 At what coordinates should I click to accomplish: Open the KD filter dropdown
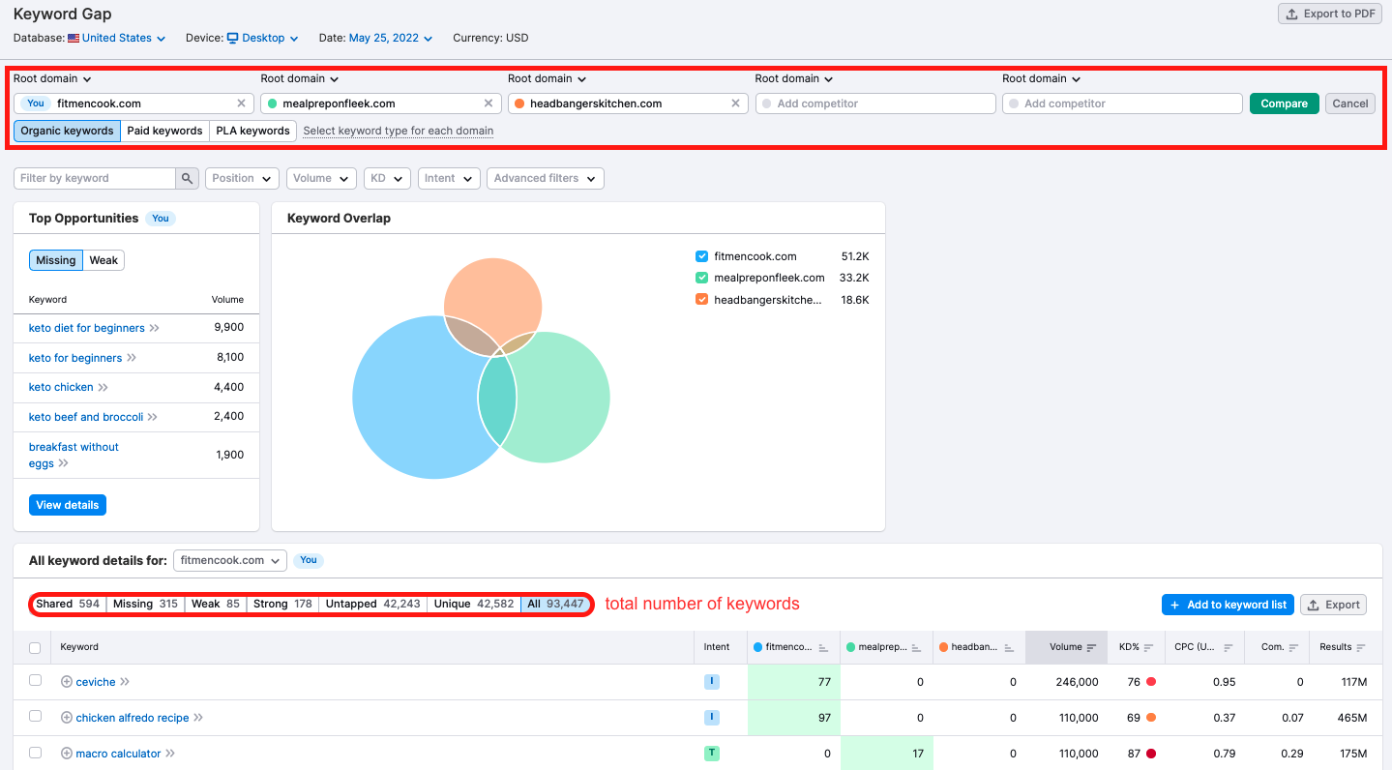(x=387, y=178)
